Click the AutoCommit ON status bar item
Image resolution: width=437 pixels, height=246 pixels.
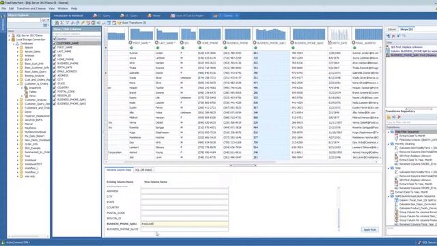pyautogui.click(x=16, y=243)
